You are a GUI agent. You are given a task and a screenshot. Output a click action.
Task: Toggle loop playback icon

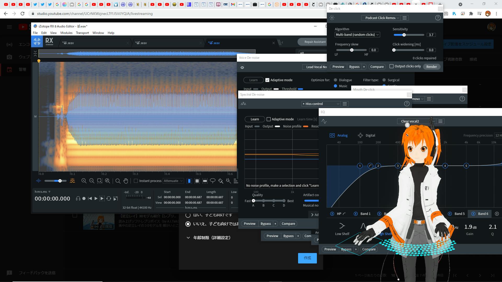[x=109, y=198]
